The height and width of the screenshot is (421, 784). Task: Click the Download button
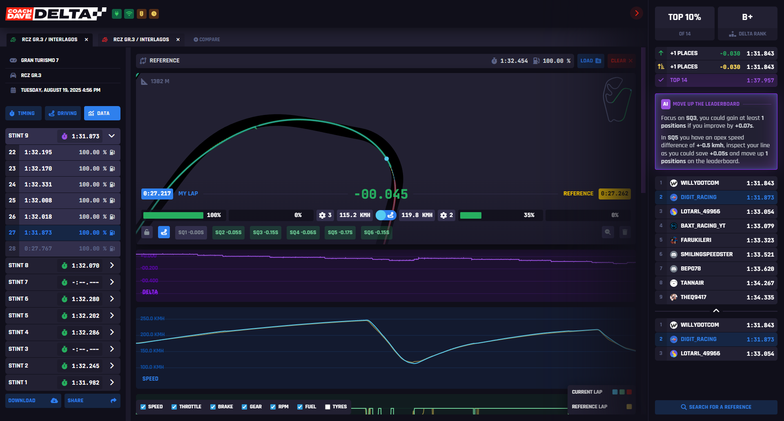point(33,401)
